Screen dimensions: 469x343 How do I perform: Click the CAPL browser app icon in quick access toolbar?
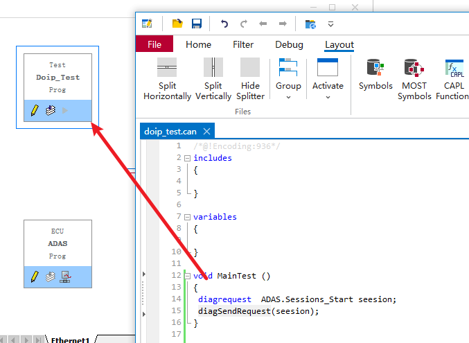click(147, 24)
